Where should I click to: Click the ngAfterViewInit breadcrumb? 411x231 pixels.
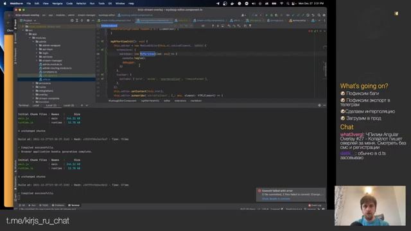[x=150, y=101]
